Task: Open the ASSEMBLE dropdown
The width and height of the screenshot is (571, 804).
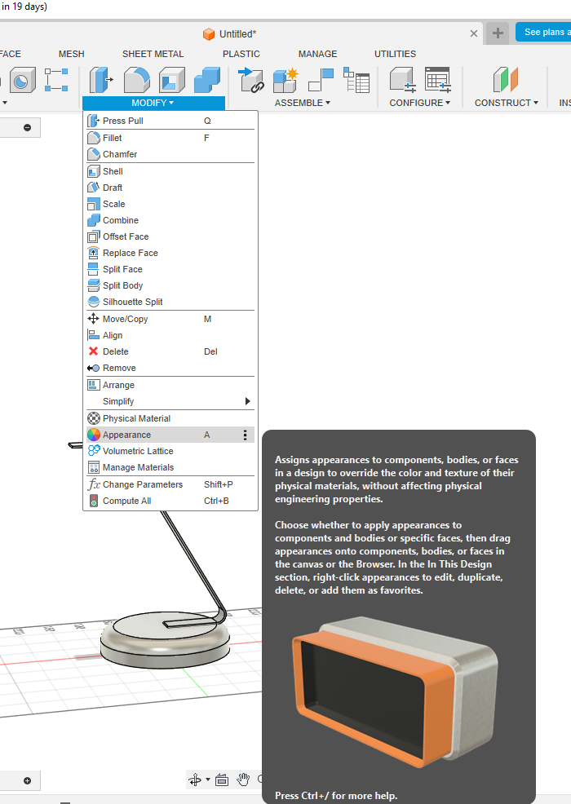Action: coord(302,103)
